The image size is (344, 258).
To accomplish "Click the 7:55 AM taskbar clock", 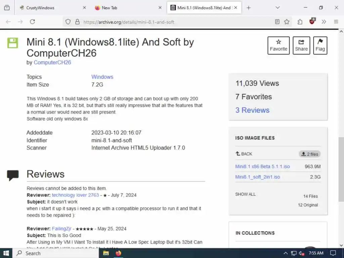I will click(x=316, y=253).
